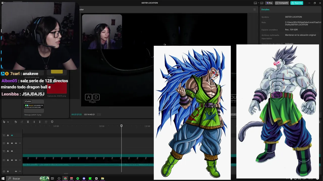Open the Windows Start menu
This screenshot has height=181, width=323.
click(x=3, y=178)
